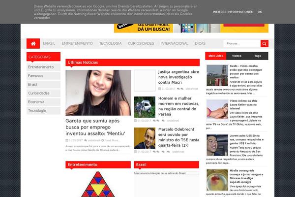Open the ENTRETENIMENTO nav menu
The height and width of the screenshot is (197, 295).
[77, 43]
